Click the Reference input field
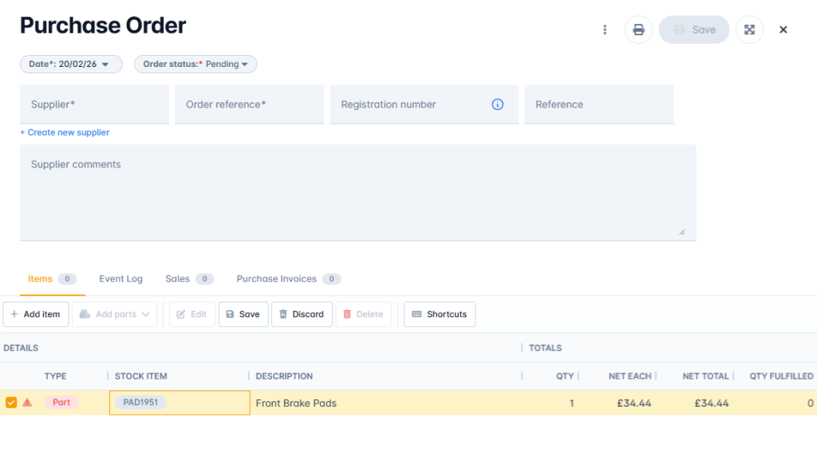 pos(599,104)
